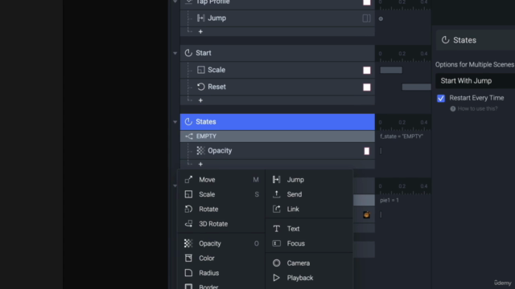Open the Start With Jump dropdown
This screenshot has height=289, width=515.
pyautogui.click(x=476, y=81)
